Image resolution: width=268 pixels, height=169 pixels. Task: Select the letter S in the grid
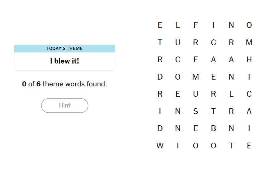(196, 111)
